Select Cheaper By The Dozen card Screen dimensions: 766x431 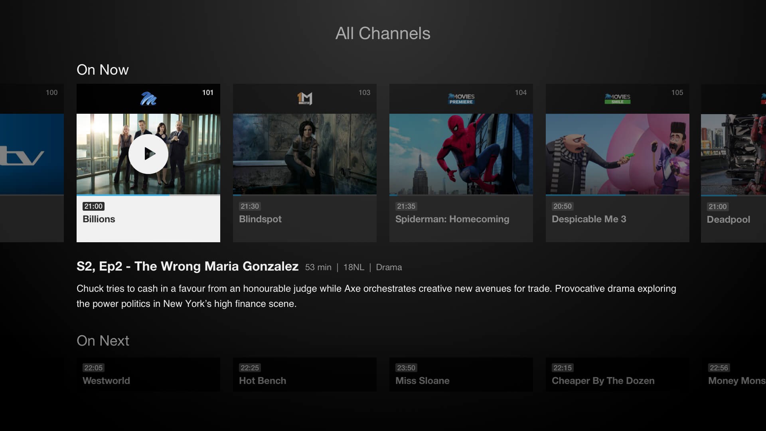618,374
